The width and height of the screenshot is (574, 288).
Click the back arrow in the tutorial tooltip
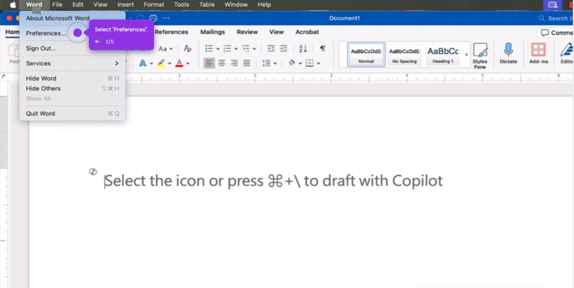(x=97, y=42)
